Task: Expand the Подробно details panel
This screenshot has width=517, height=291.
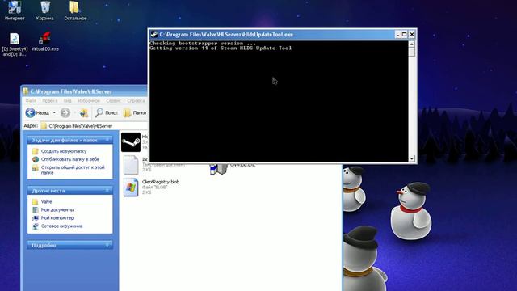Action: (107, 245)
